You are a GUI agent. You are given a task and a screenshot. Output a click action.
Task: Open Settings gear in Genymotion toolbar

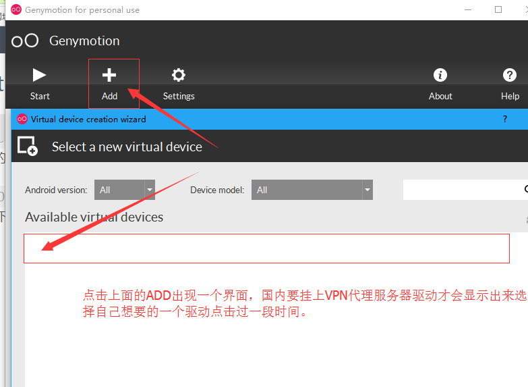[179, 75]
